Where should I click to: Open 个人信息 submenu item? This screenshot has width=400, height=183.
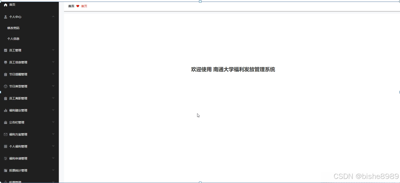coord(13,39)
